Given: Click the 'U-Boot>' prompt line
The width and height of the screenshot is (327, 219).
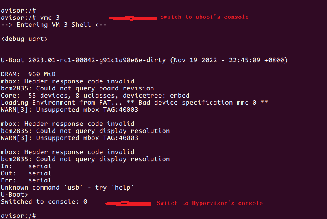Looking at the screenshot, I should pyautogui.click(x=15, y=194).
